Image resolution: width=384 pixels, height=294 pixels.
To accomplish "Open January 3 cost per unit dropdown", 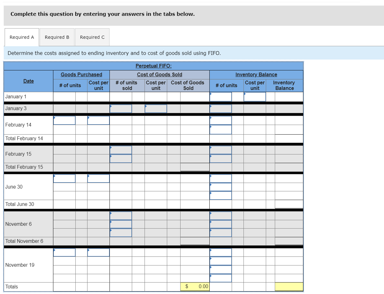I will pyautogui.click(x=156, y=109).
